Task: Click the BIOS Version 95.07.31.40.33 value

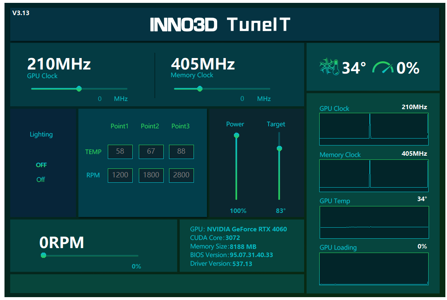Action: 251,255
